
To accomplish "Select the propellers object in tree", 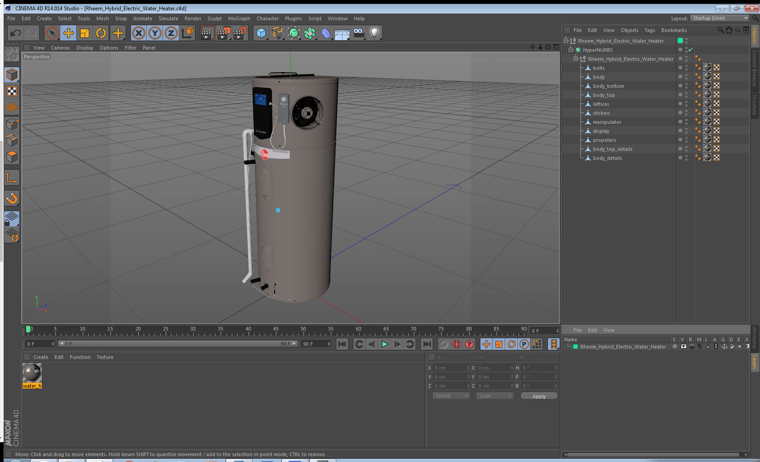I will pyautogui.click(x=604, y=140).
